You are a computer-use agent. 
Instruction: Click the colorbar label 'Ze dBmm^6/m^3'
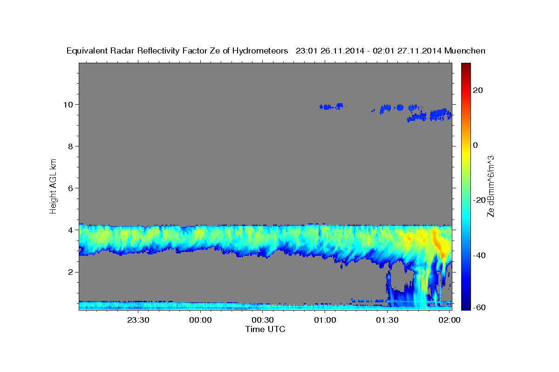[490, 186]
